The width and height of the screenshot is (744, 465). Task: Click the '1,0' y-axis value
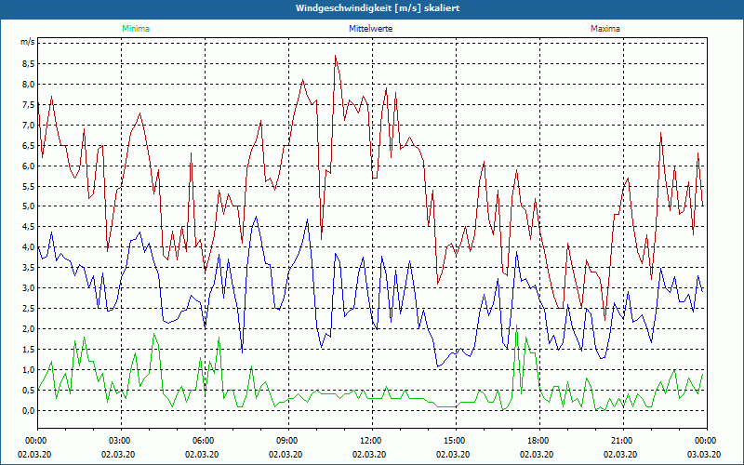(29, 369)
